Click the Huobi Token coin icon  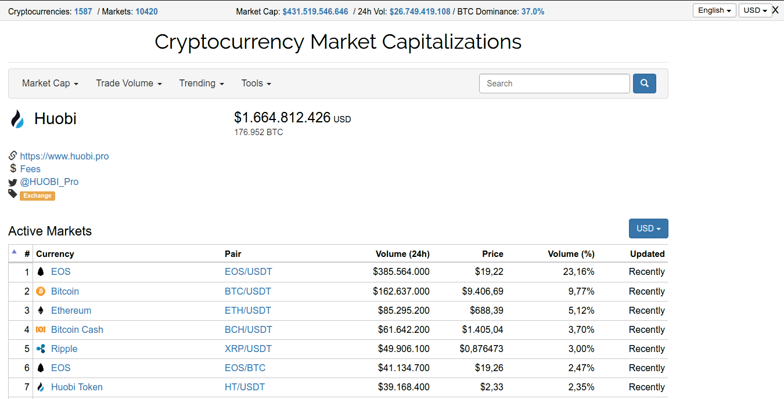point(41,387)
